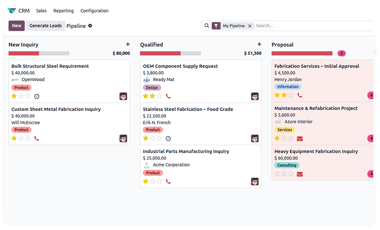Open the Reporting menu

[64, 11]
